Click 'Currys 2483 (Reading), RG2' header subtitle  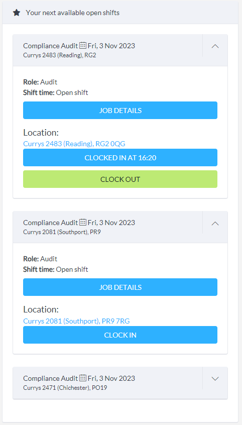pyautogui.click(x=60, y=55)
